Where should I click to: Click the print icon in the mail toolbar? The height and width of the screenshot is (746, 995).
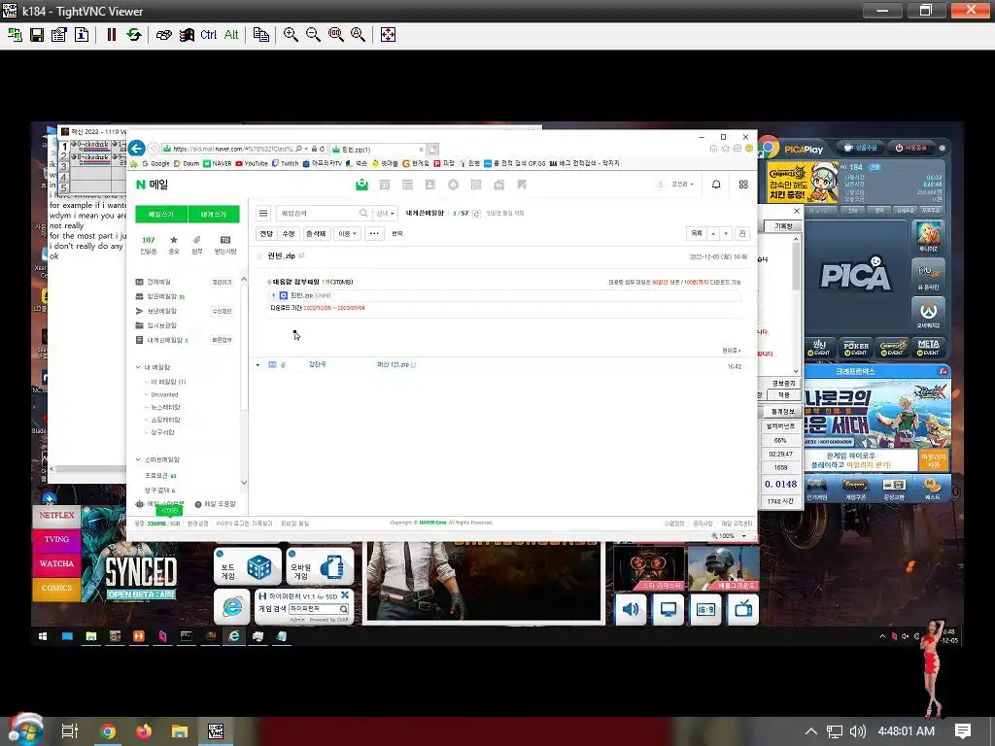click(742, 233)
